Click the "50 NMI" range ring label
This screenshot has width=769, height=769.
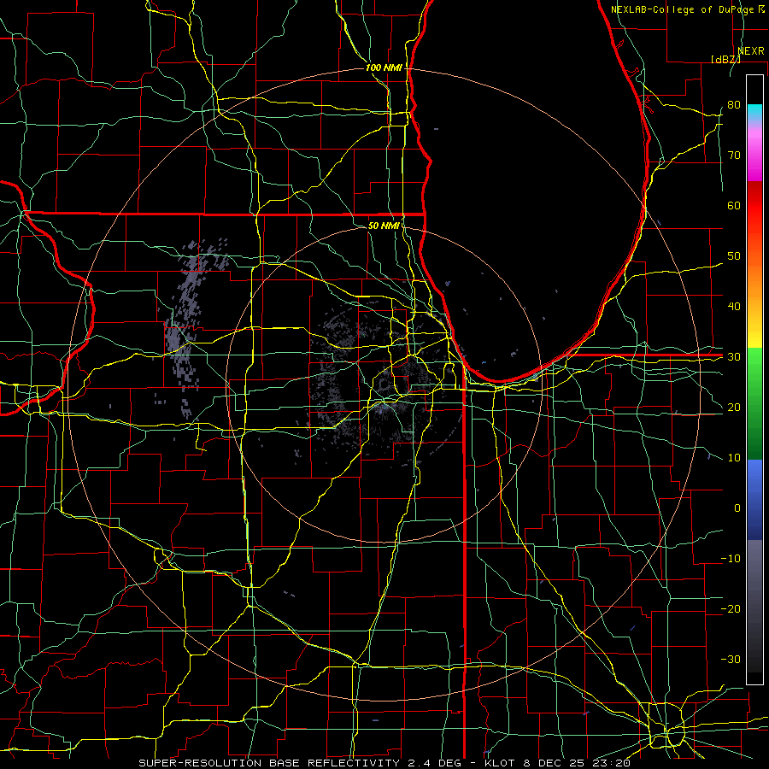click(384, 226)
